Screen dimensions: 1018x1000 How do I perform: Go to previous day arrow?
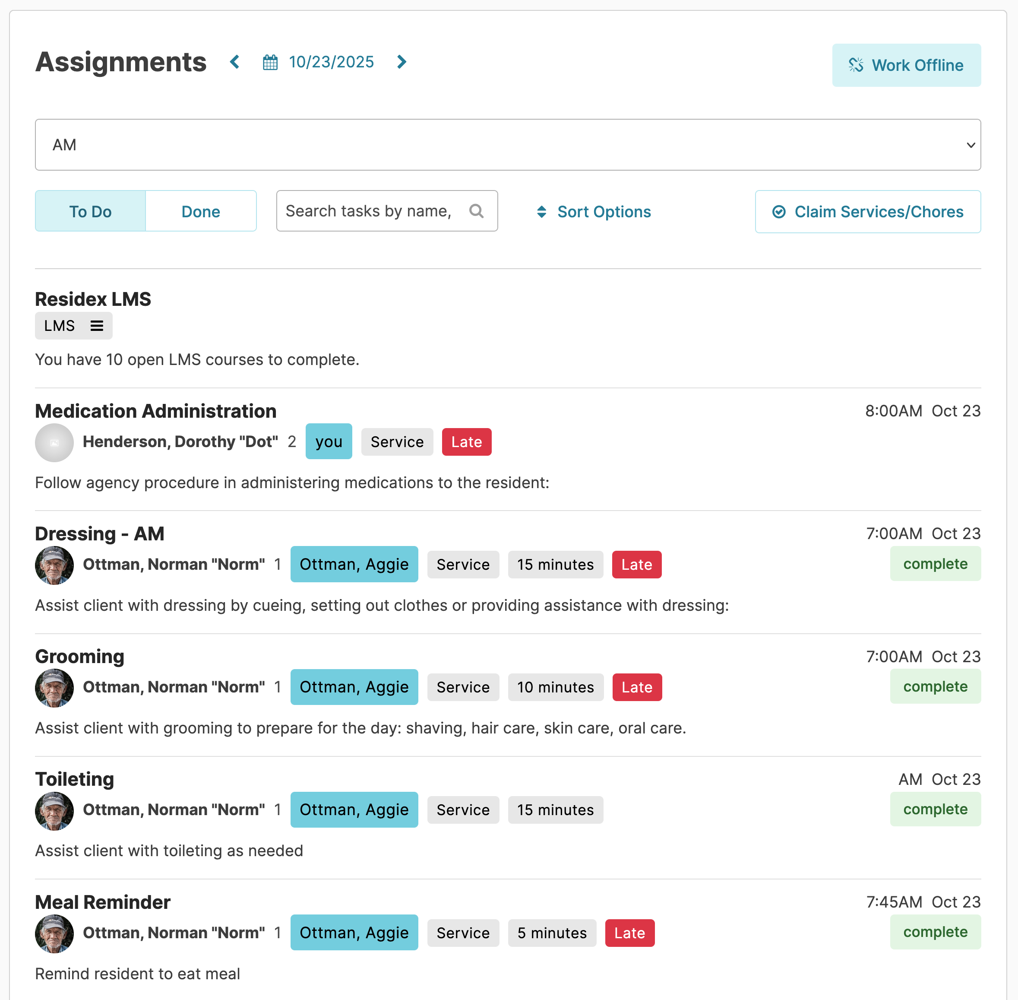235,62
